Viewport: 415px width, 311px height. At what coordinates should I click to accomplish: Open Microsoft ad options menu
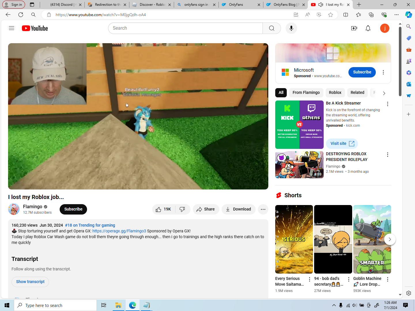click(x=383, y=72)
